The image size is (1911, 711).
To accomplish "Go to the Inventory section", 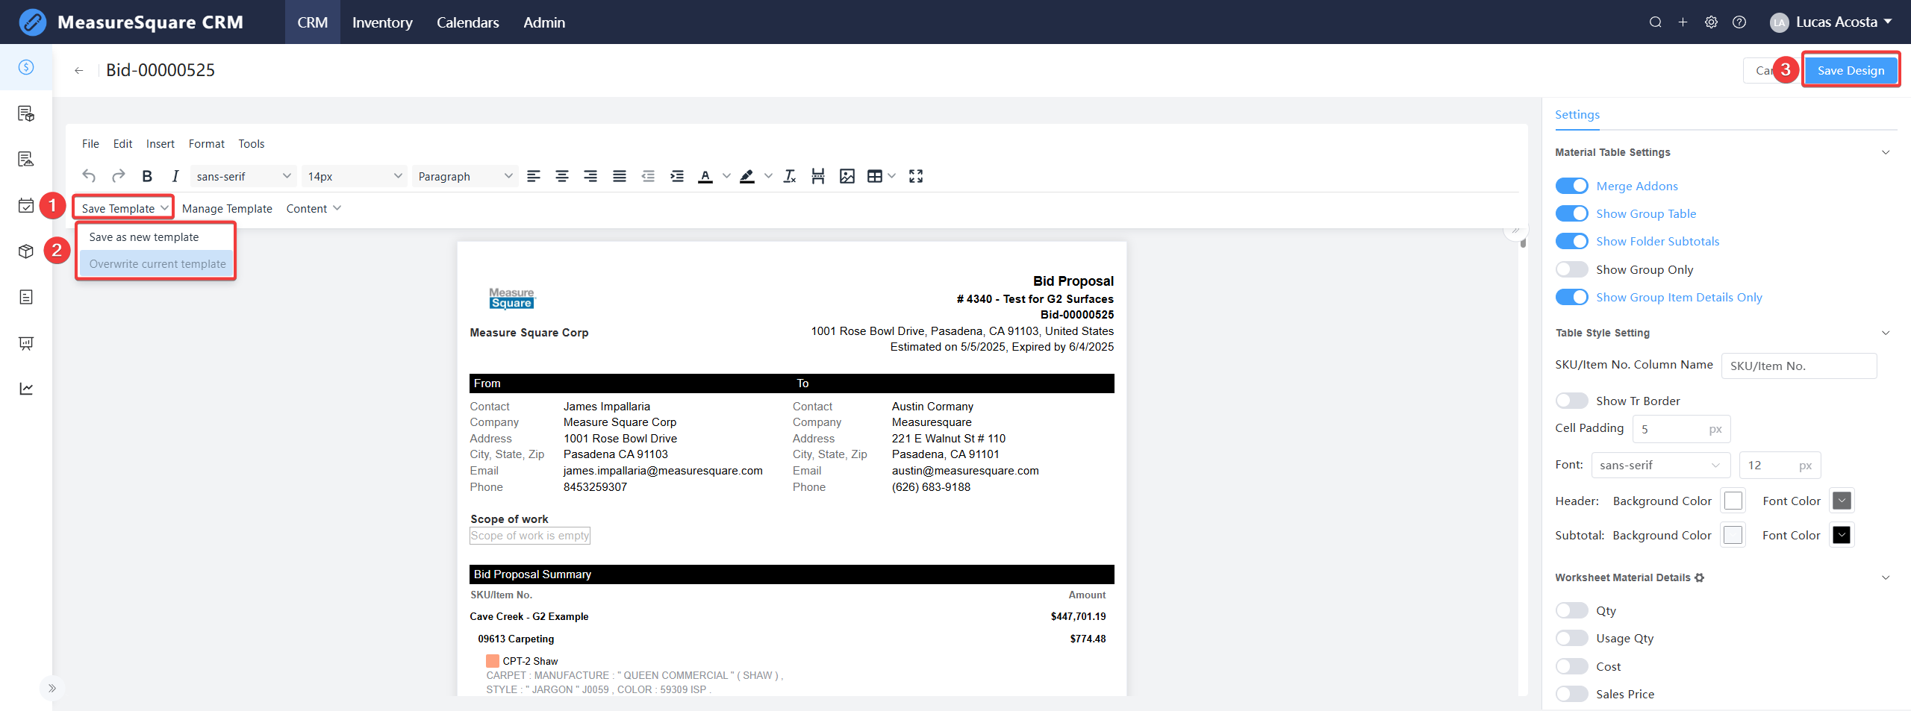I will click(382, 22).
